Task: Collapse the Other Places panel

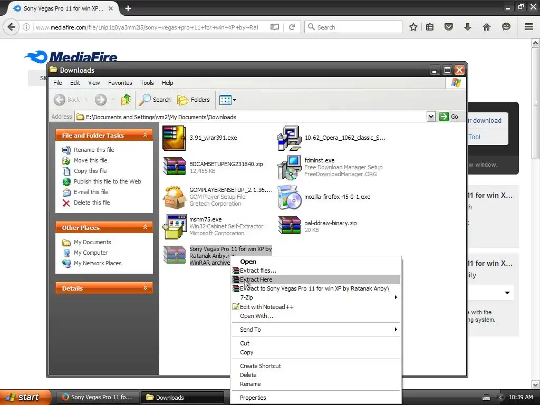Action: point(145,227)
